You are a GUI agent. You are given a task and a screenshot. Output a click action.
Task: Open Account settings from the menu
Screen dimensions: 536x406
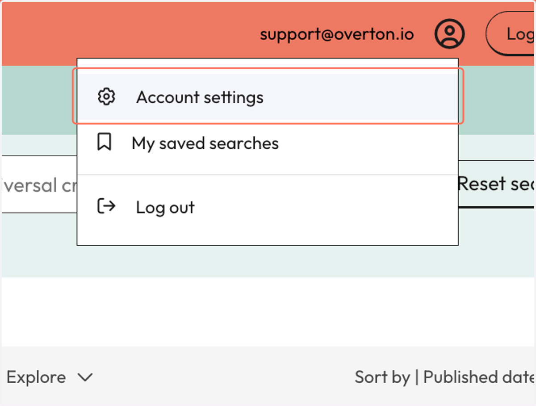click(x=268, y=97)
